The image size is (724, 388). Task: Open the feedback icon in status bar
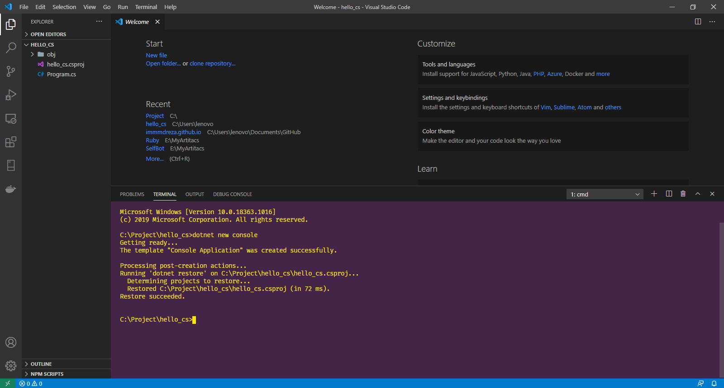[700, 383]
